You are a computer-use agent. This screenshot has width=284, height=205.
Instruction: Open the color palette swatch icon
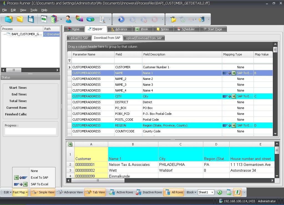79,19
